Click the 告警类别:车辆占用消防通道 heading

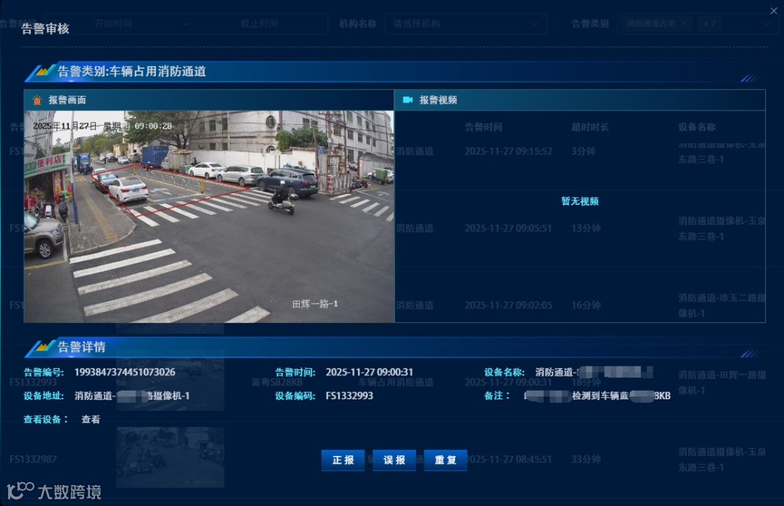tap(132, 71)
